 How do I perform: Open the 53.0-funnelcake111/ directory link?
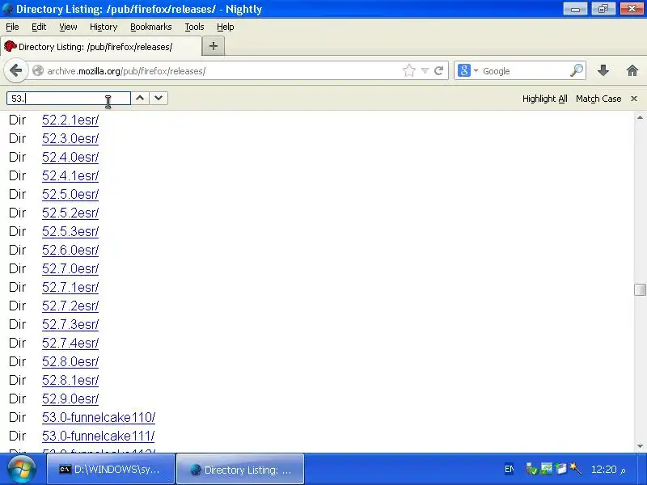click(98, 436)
